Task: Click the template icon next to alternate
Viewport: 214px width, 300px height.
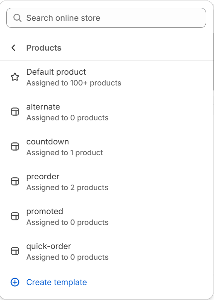Action: (15, 112)
